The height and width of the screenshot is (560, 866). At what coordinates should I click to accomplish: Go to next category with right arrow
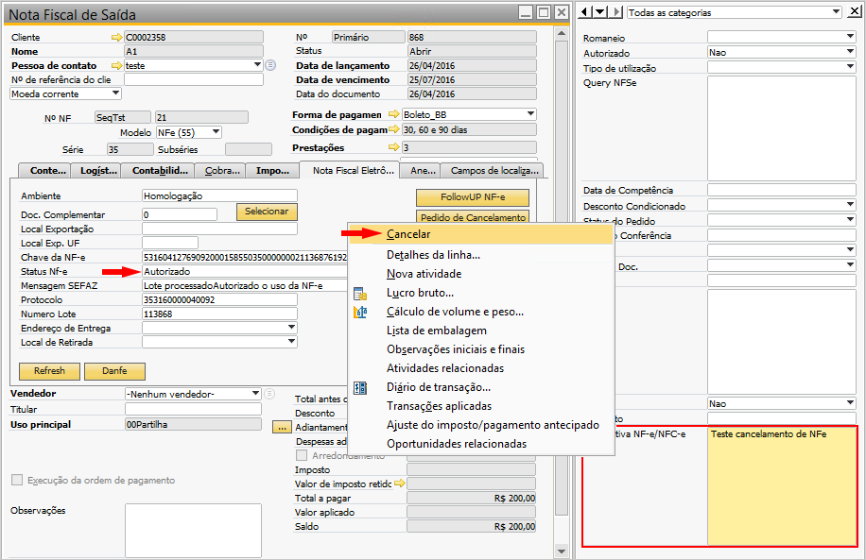(x=617, y=11)
